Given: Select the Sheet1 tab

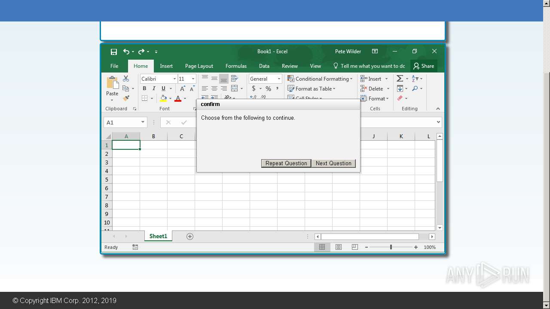Looking at the screenshot, I should 158,236.
